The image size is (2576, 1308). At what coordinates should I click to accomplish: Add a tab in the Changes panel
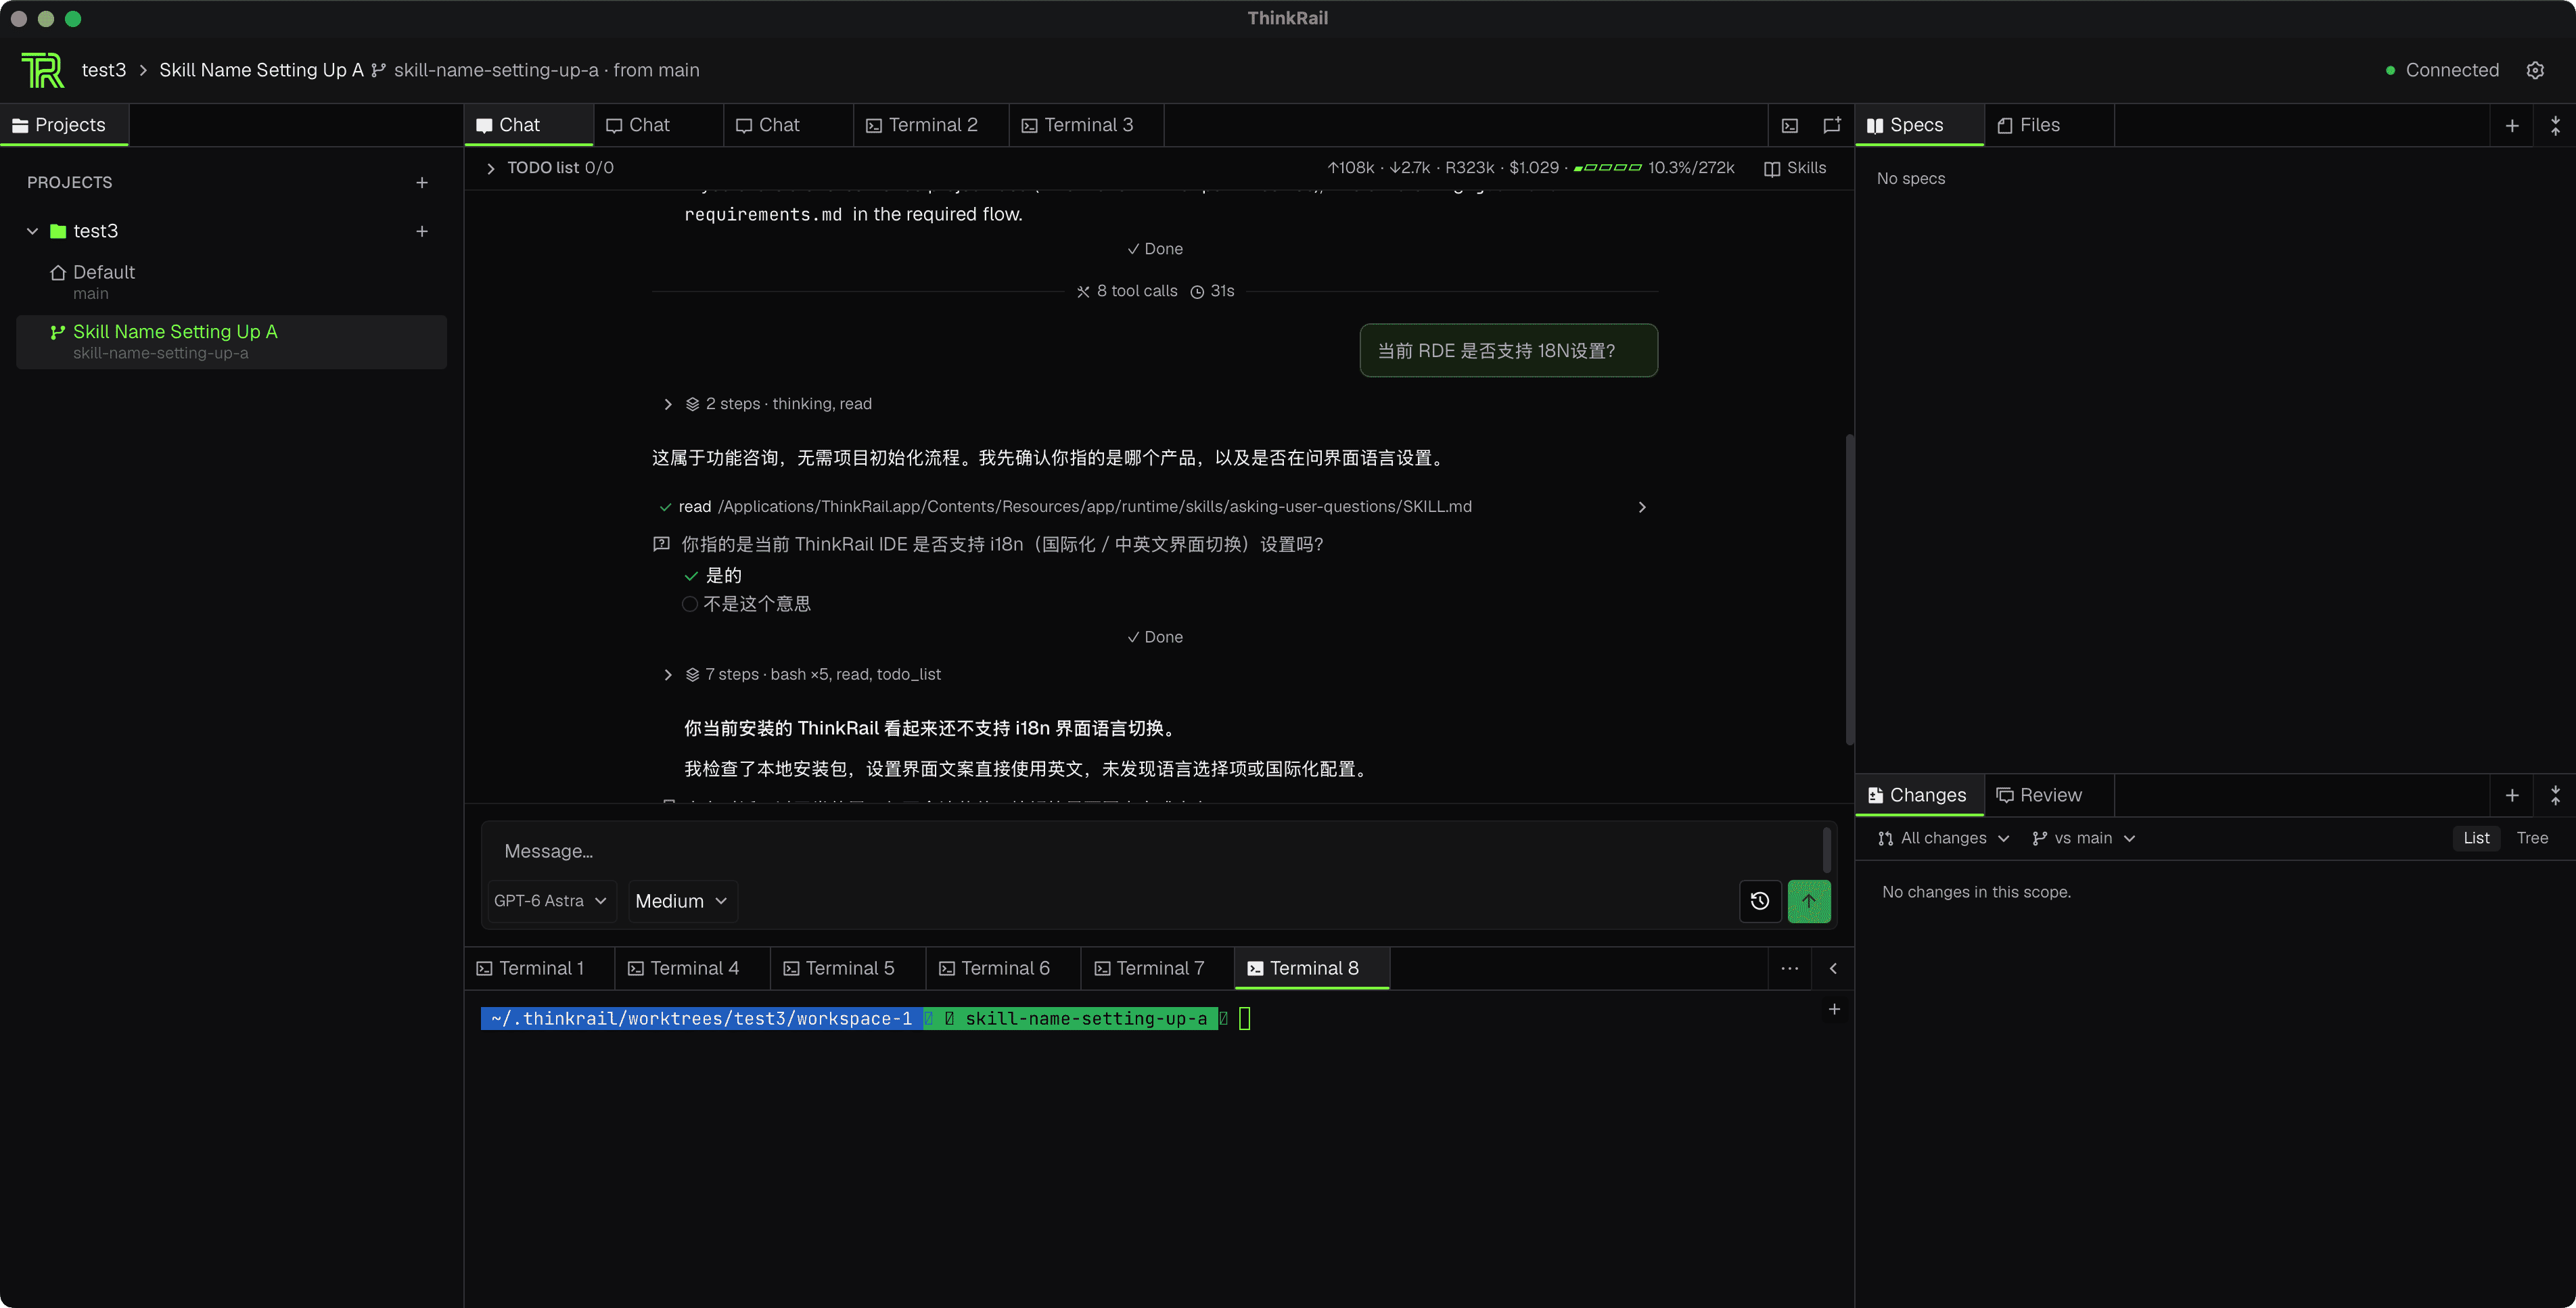2512,795
